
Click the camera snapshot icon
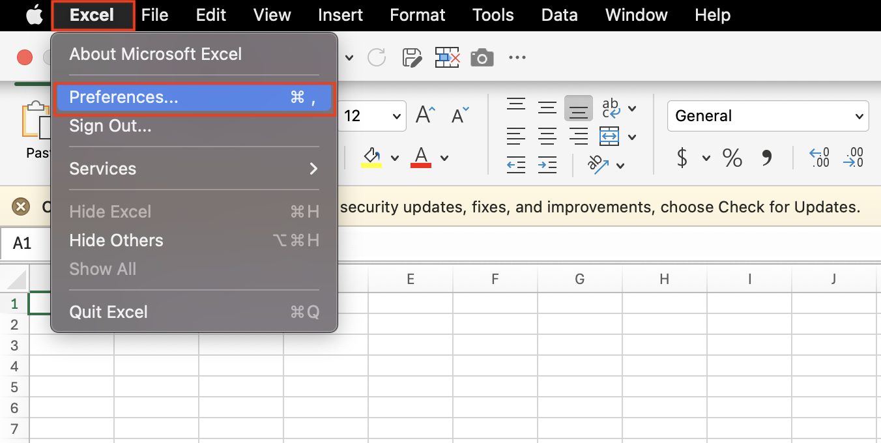[x=482, y=57]
